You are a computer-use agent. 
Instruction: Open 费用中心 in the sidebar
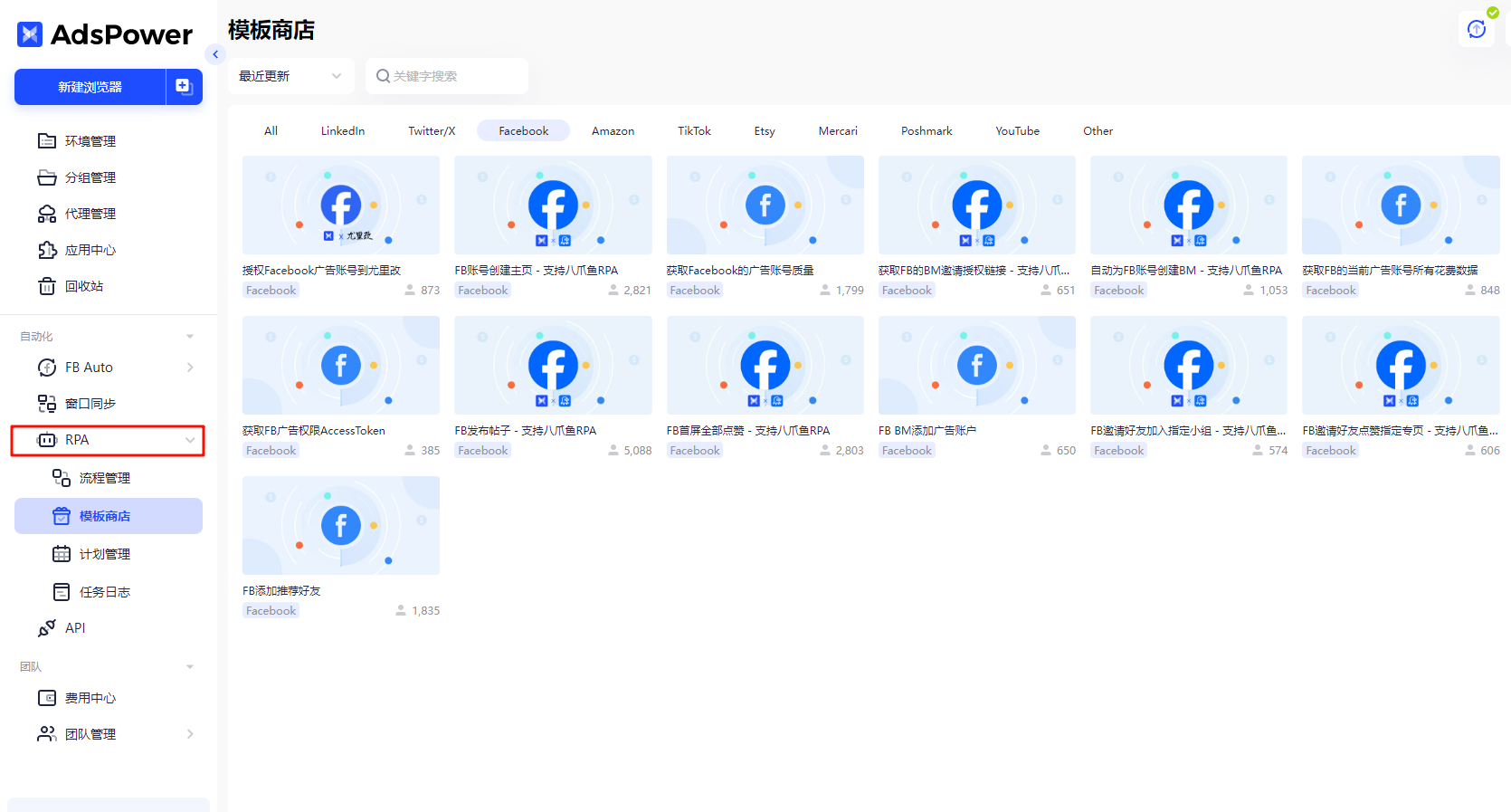pos(109,698)
